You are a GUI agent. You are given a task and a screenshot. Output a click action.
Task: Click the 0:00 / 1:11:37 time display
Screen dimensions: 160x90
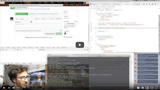[21, 88]
